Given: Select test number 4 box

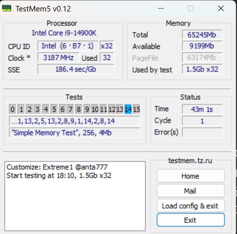Looking at the screenshot, I should point(46,109).
